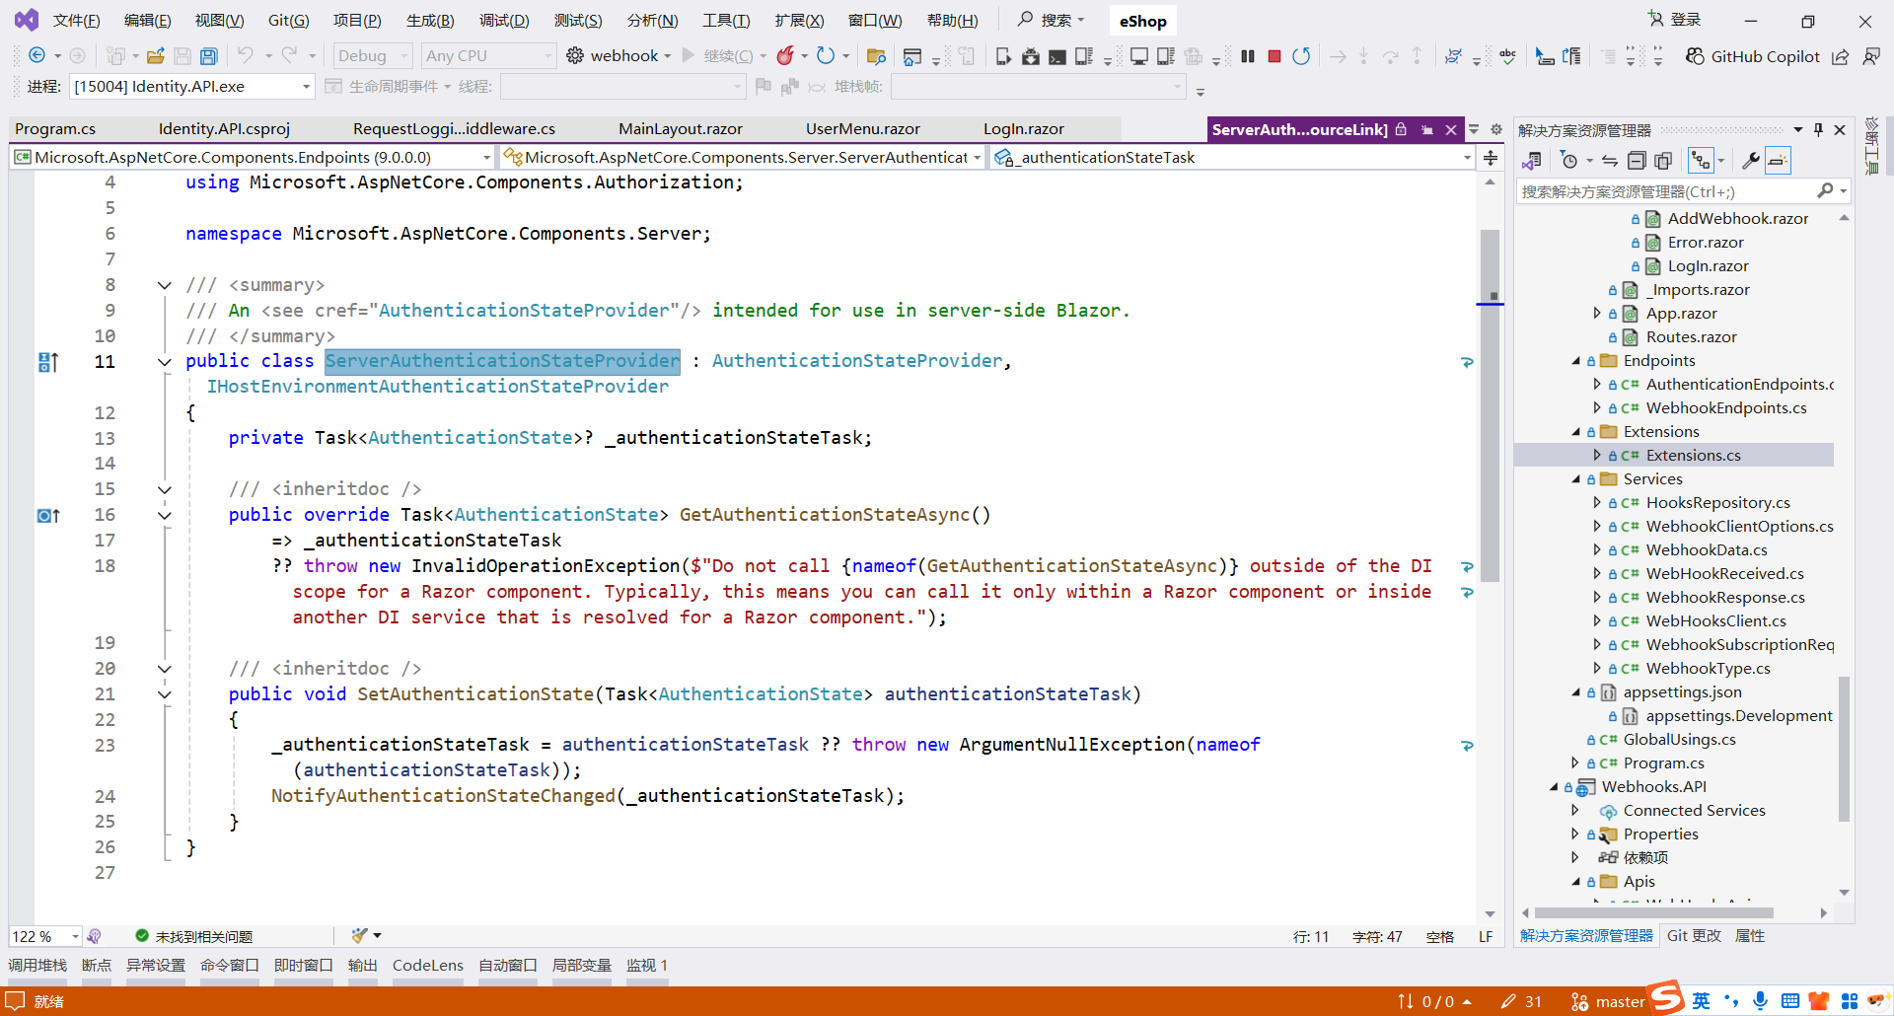Screen dimensions: 1894x1016
Task: Click the Restart debugging circular arrow
Action: [1301, 56]
